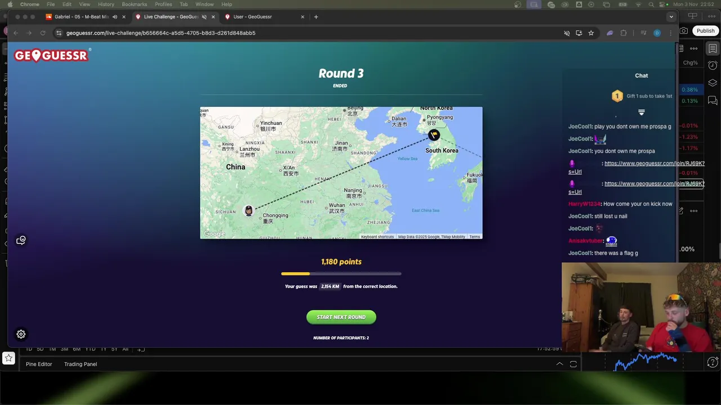The width and height of the screenshot is (721, 405).
Task: Open the chat bubble icon on left
Action: pyautogui.click(x=21, y=240)
